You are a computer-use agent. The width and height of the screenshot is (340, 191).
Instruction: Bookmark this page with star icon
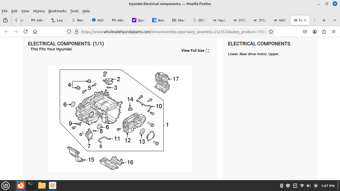pyautogui.click(x=271, y=32)
